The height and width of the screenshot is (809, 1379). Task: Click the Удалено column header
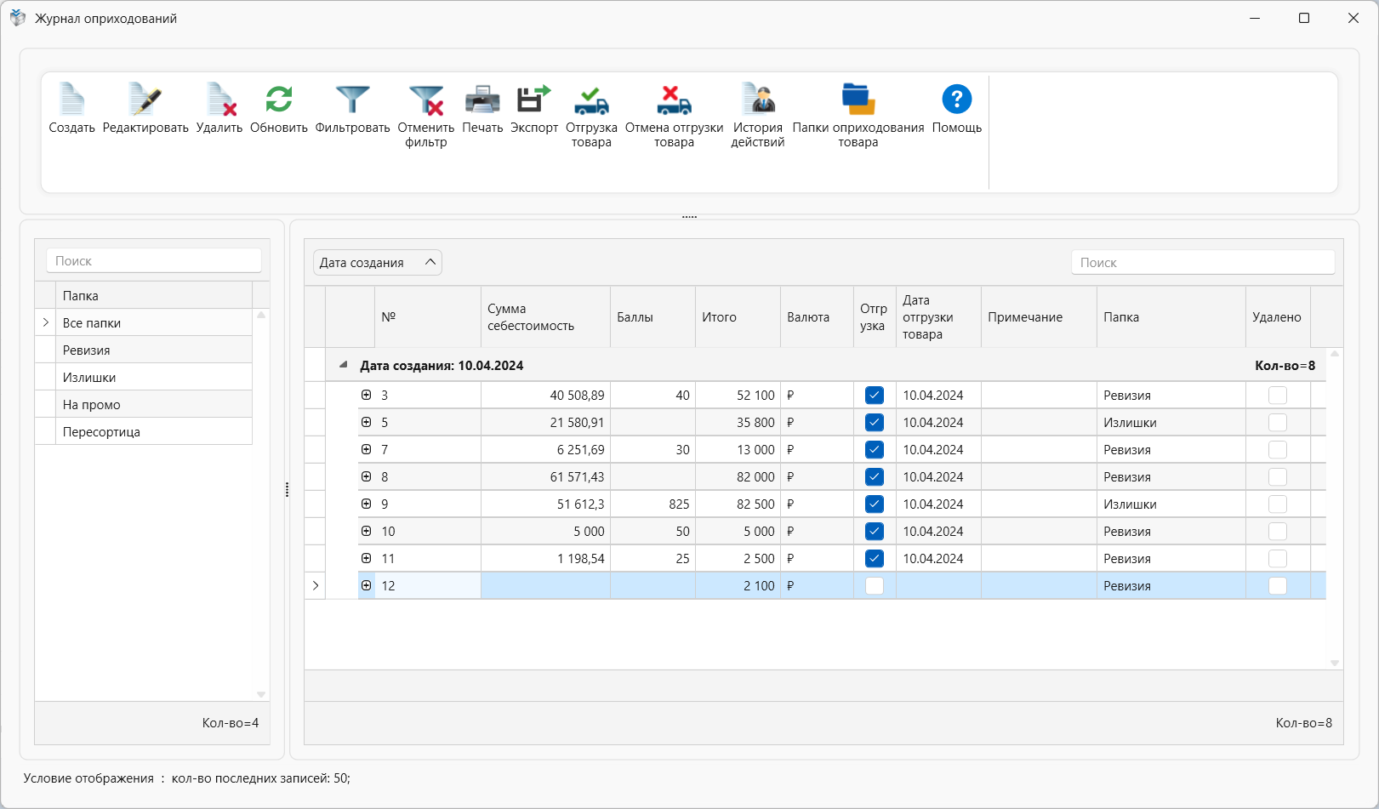[x=1278, y=316]
